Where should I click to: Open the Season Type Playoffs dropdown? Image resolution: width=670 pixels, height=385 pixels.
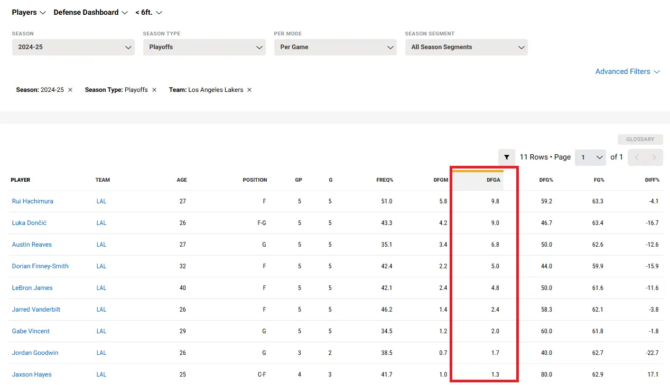click(x=204, y=47)
